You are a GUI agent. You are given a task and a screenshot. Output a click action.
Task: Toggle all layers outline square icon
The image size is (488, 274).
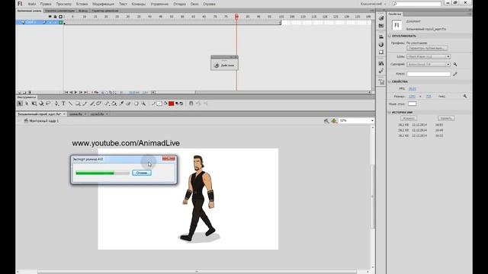pos(60,17)
